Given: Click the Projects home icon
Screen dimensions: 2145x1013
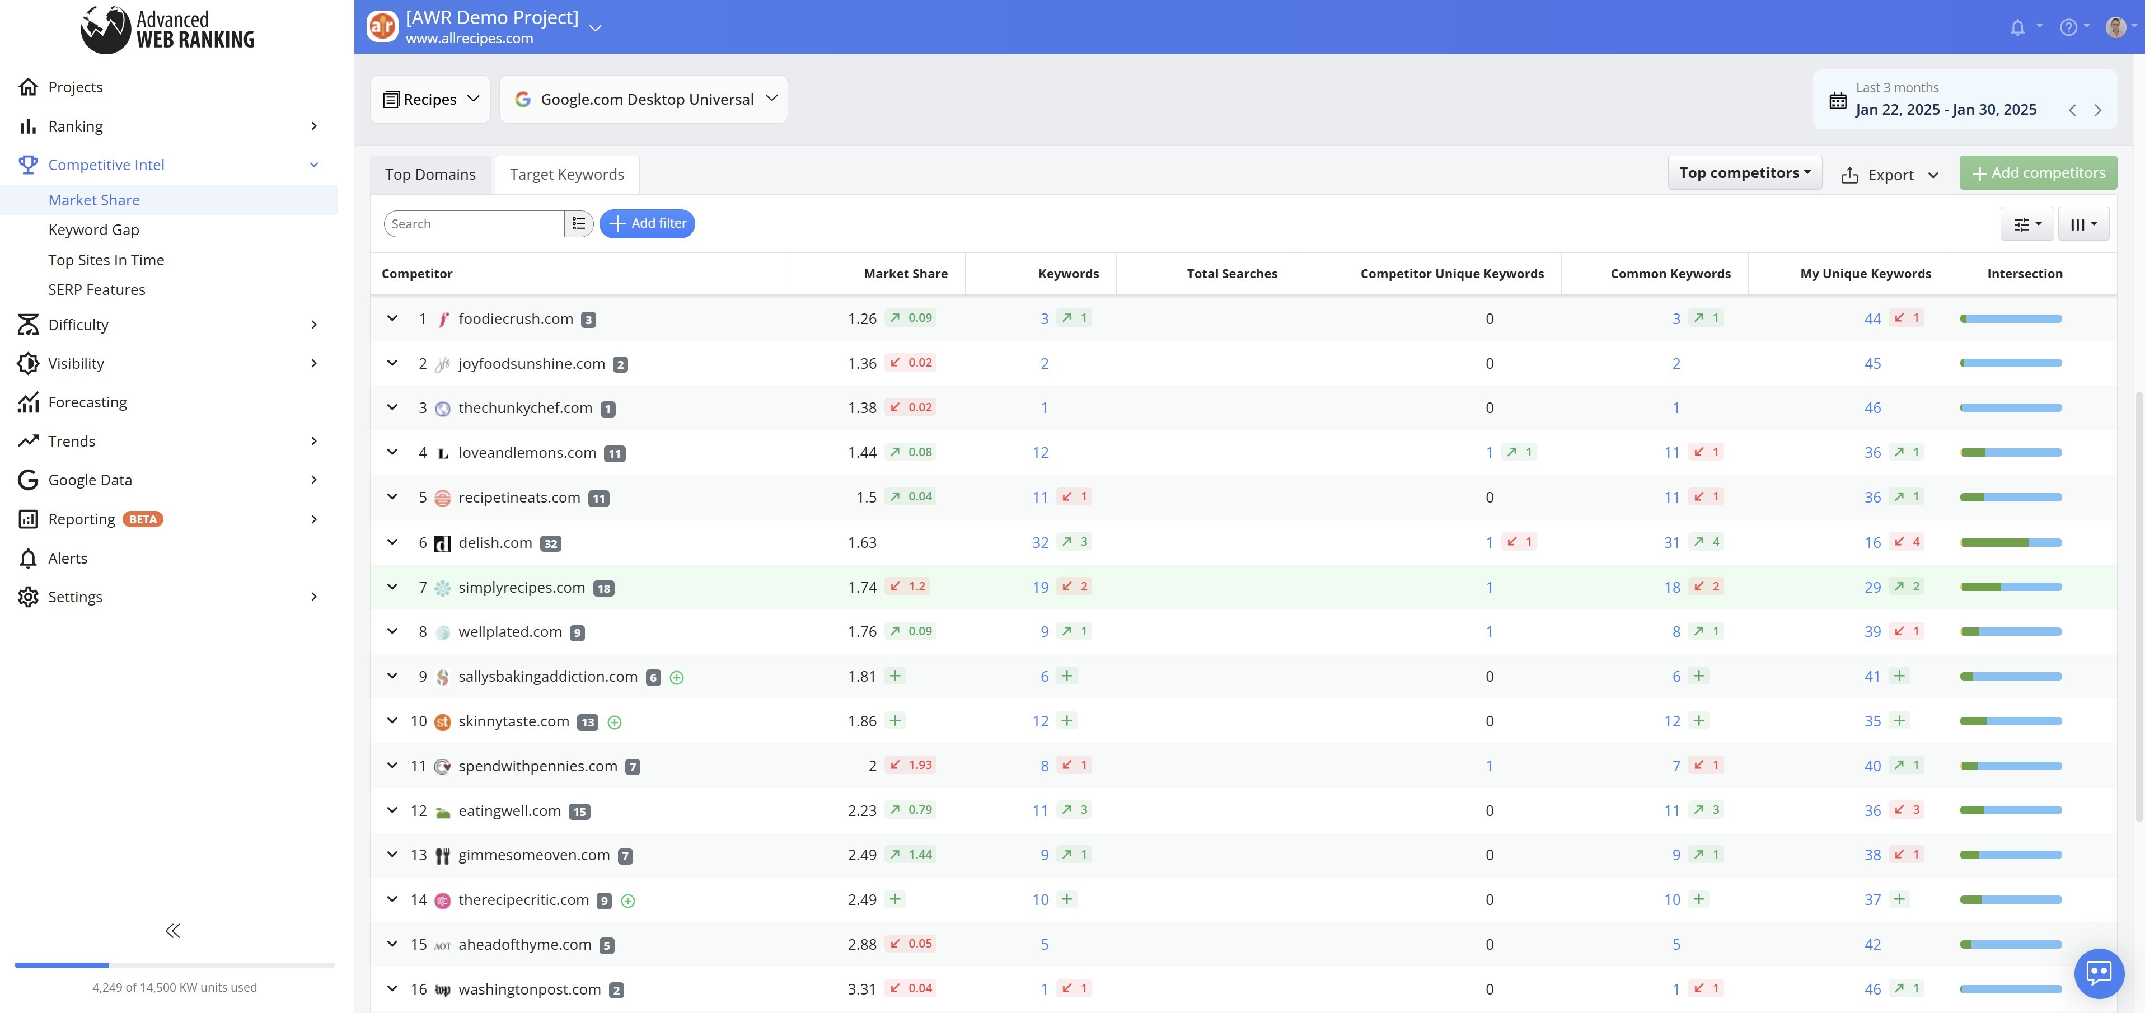Looking at the screenshot, I should click(29, 87).
